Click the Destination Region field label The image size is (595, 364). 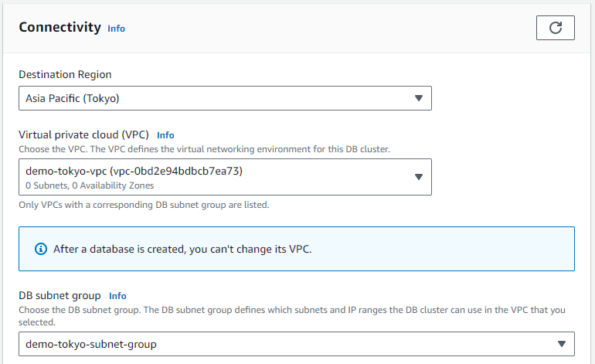(65, 75)
